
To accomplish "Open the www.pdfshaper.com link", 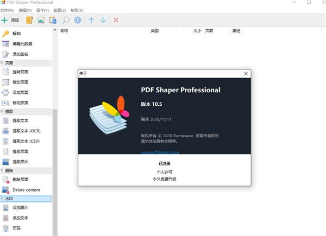I will tap(160, 152).
